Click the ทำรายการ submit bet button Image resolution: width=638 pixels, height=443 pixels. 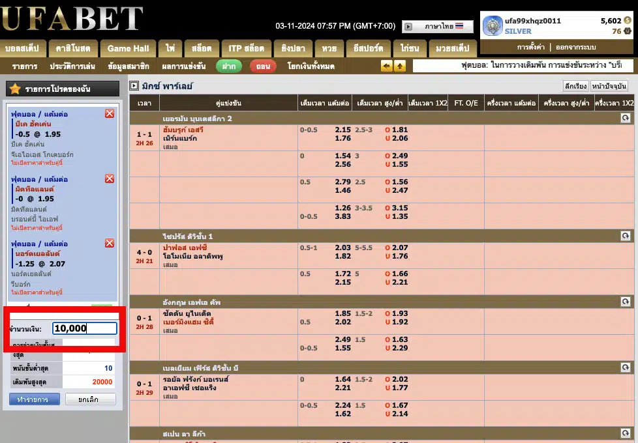34,399
